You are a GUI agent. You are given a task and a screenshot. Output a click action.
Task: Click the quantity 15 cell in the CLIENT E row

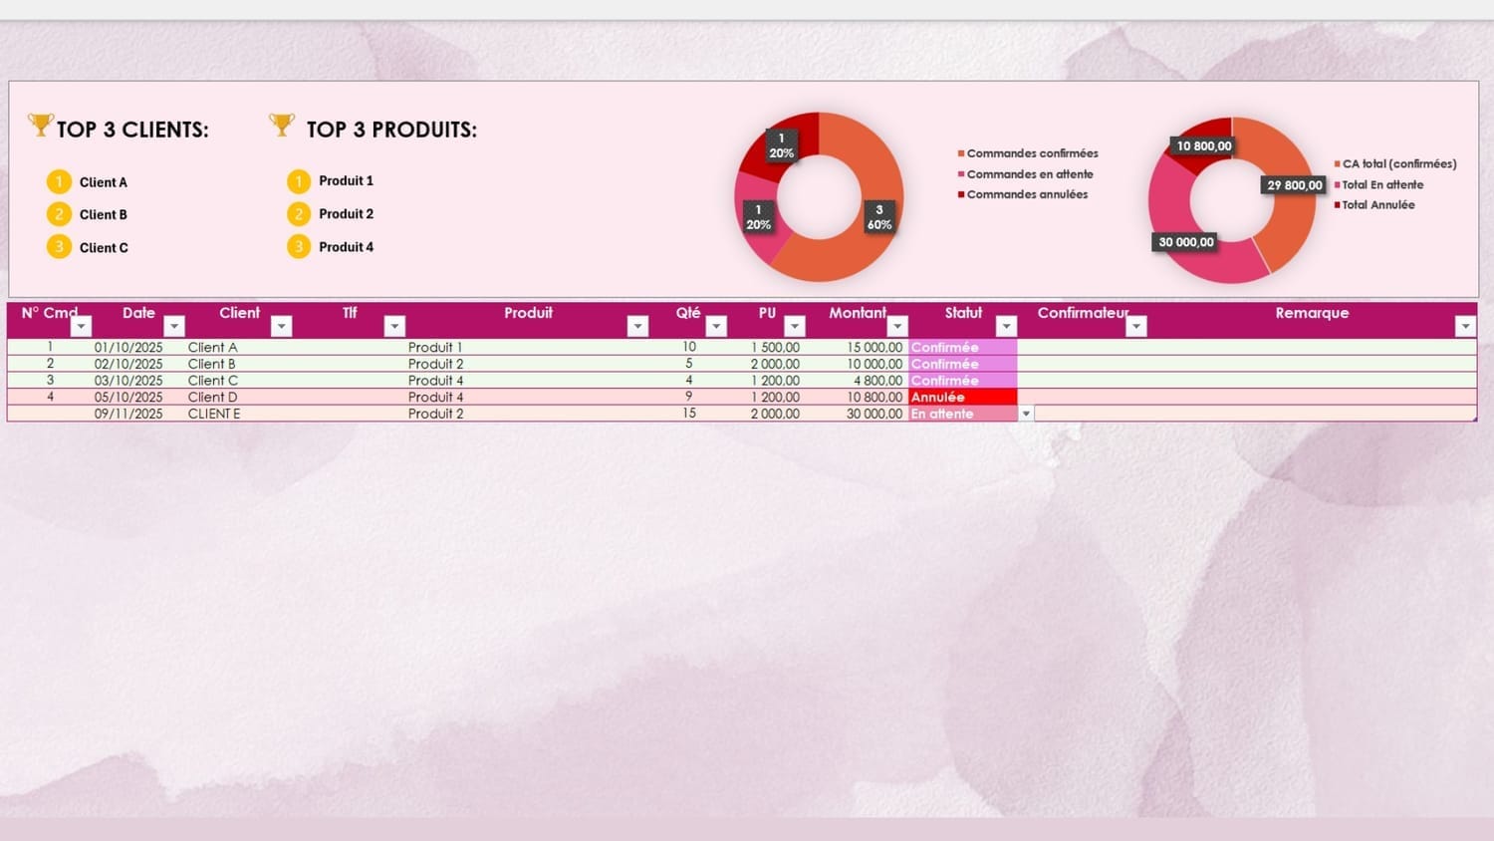click(x=689, y=413)
